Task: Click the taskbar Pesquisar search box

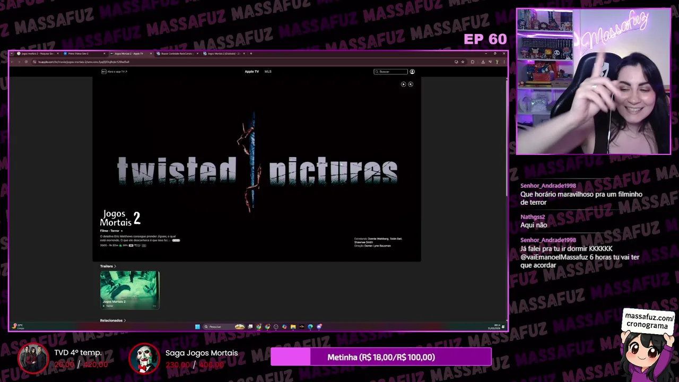Action: pyautogui.click(x=224, y=327)
